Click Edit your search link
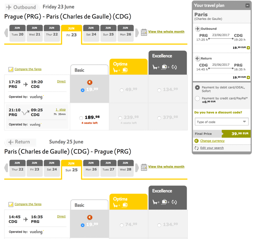This screenshot has height=239, width=254. [212, 148]
